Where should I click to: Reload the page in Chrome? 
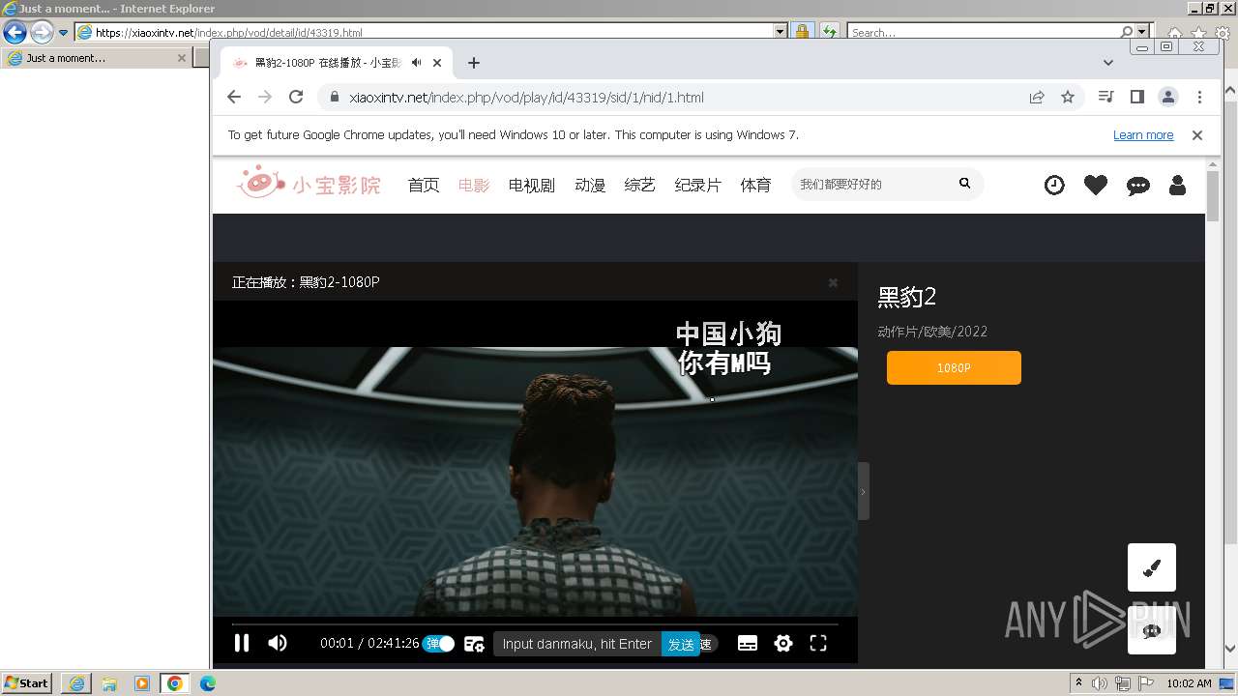point(296,97)
